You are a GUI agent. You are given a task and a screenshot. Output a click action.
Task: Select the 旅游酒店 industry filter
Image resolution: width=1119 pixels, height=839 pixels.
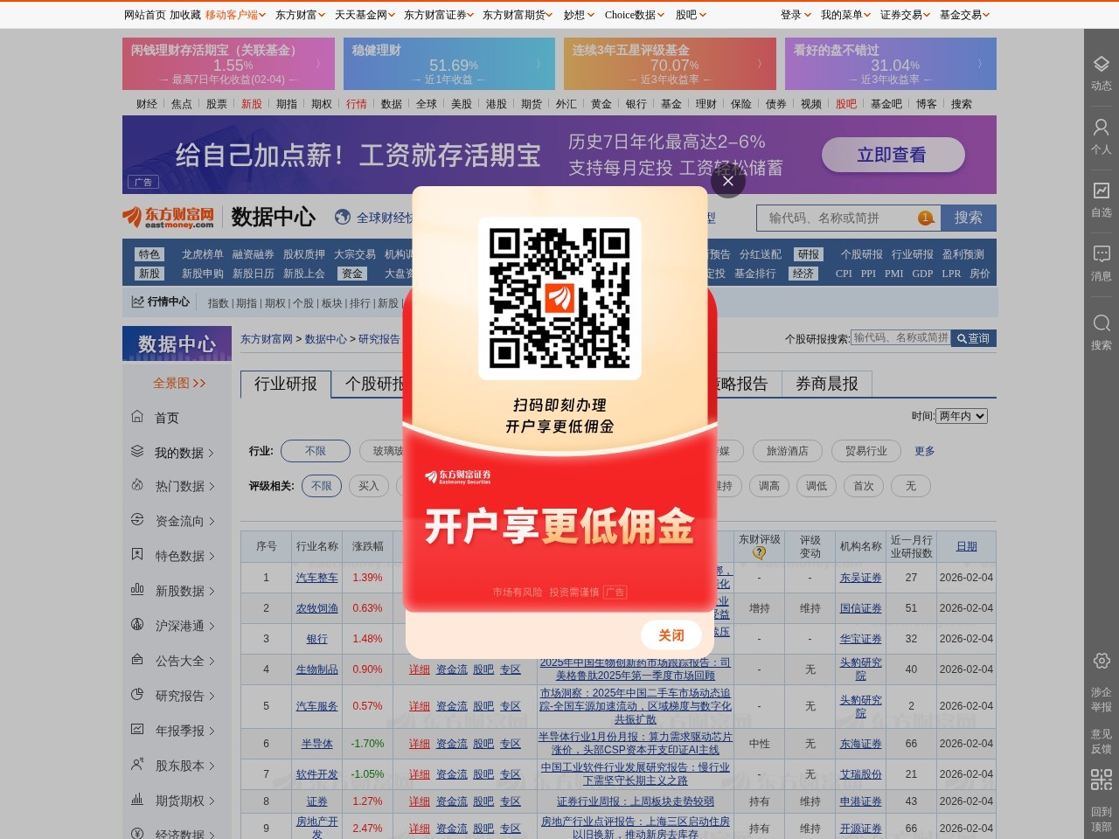(x=788, y=451)
